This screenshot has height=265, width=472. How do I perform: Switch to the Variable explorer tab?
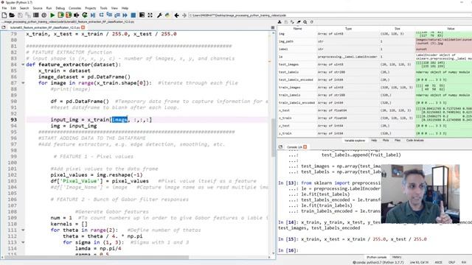355,141
